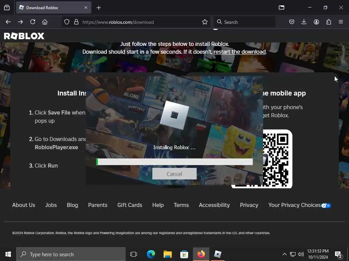Go to the Firefox home page
This screenshot has width=349, height=261.
click(45, 22)
